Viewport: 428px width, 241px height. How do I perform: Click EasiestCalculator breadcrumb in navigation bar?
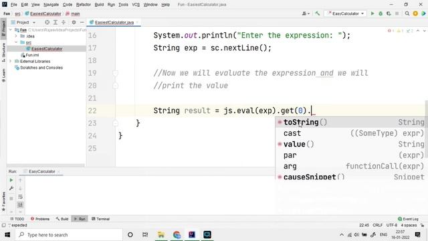tap(43, 13)
